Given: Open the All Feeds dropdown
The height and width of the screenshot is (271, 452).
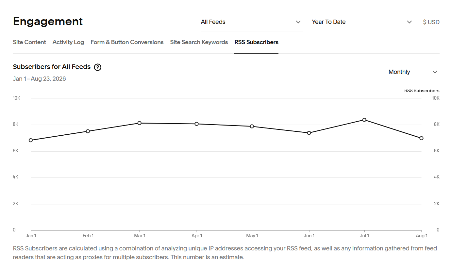Looking at the screenshot, I should coord(252,22).
